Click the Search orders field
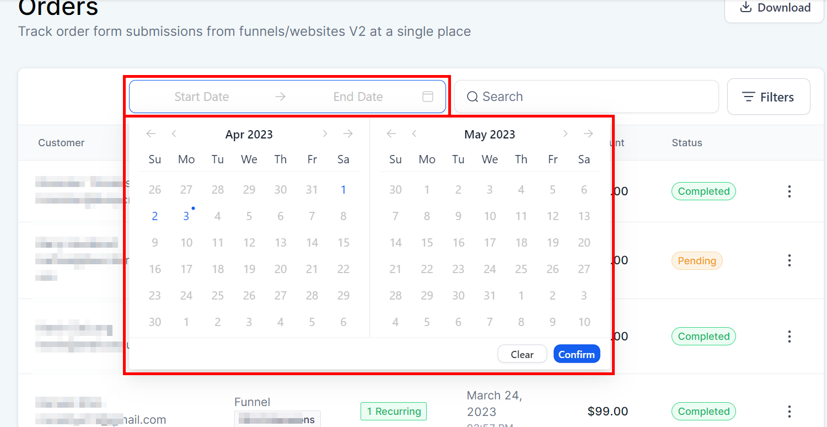Image resolution: width=827 pixels, height=427 pixels. [590, 97]
